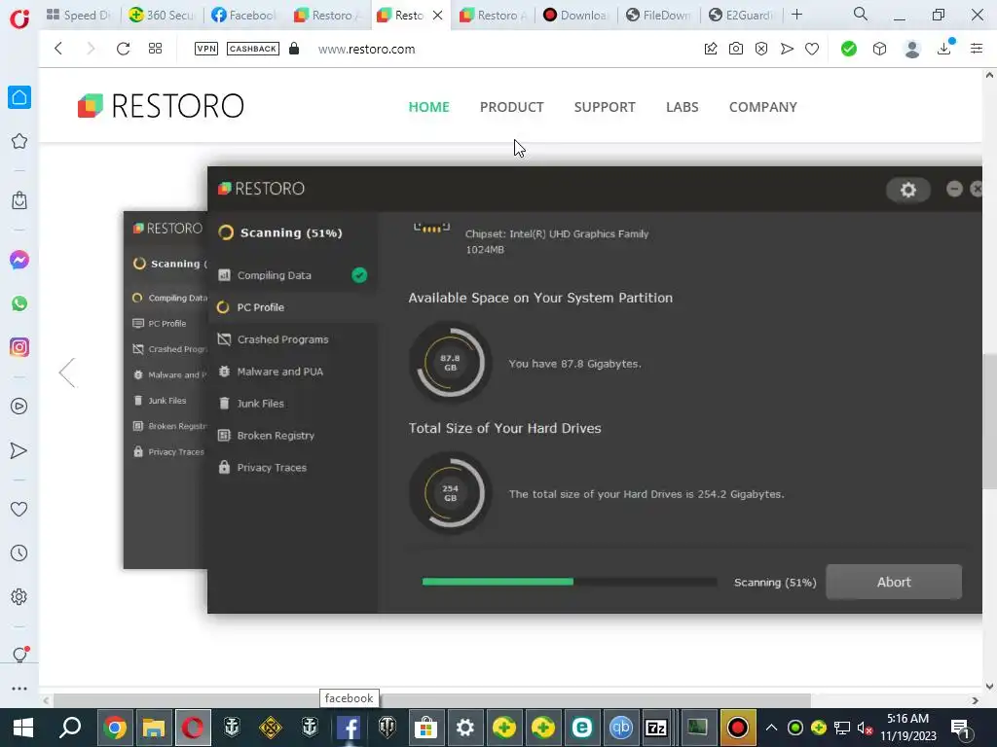The height and width of the screenshot is (747, 997).
Task: Open File Explorer from taskbar
Action: (153, 728)
